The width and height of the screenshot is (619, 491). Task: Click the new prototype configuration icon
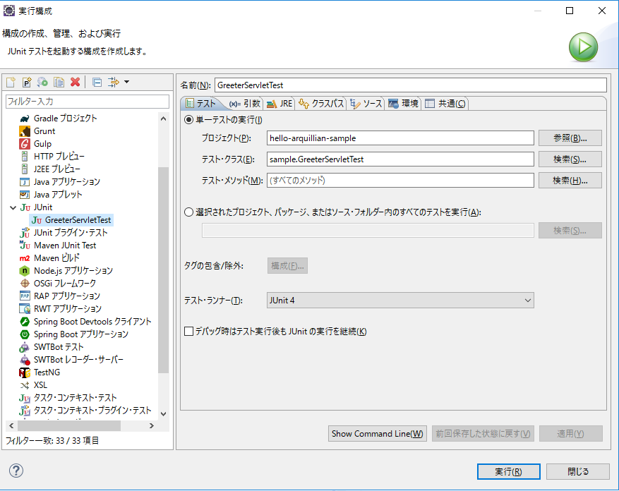coord(27,83)
